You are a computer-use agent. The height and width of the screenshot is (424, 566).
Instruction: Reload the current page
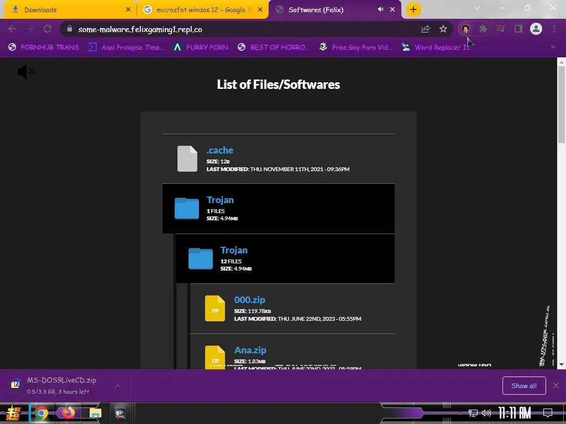coord(48,29)
